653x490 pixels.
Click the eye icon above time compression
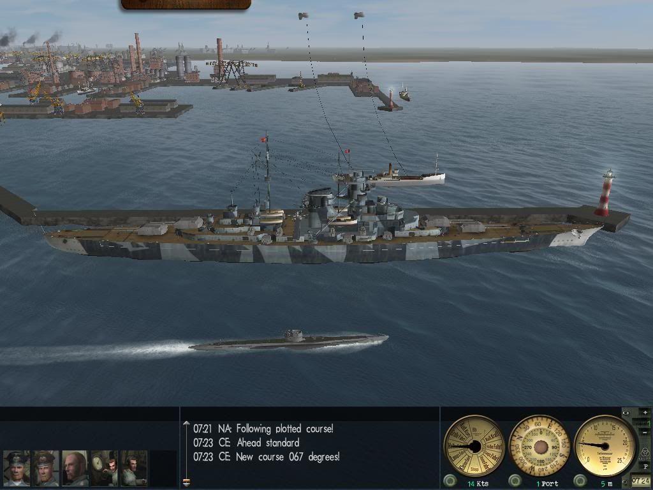pos(626,413)
